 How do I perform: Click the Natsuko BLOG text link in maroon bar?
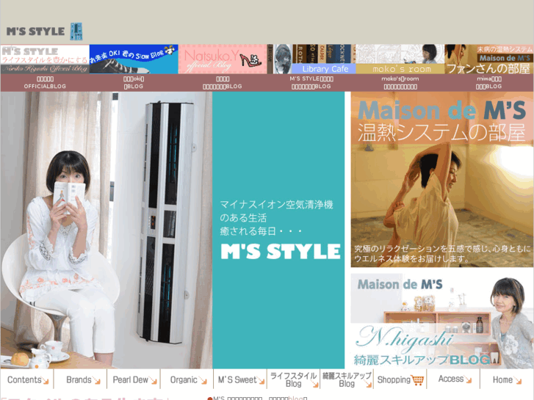(x=223, y=83)
